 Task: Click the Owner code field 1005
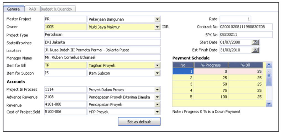(x=65, y=27)
